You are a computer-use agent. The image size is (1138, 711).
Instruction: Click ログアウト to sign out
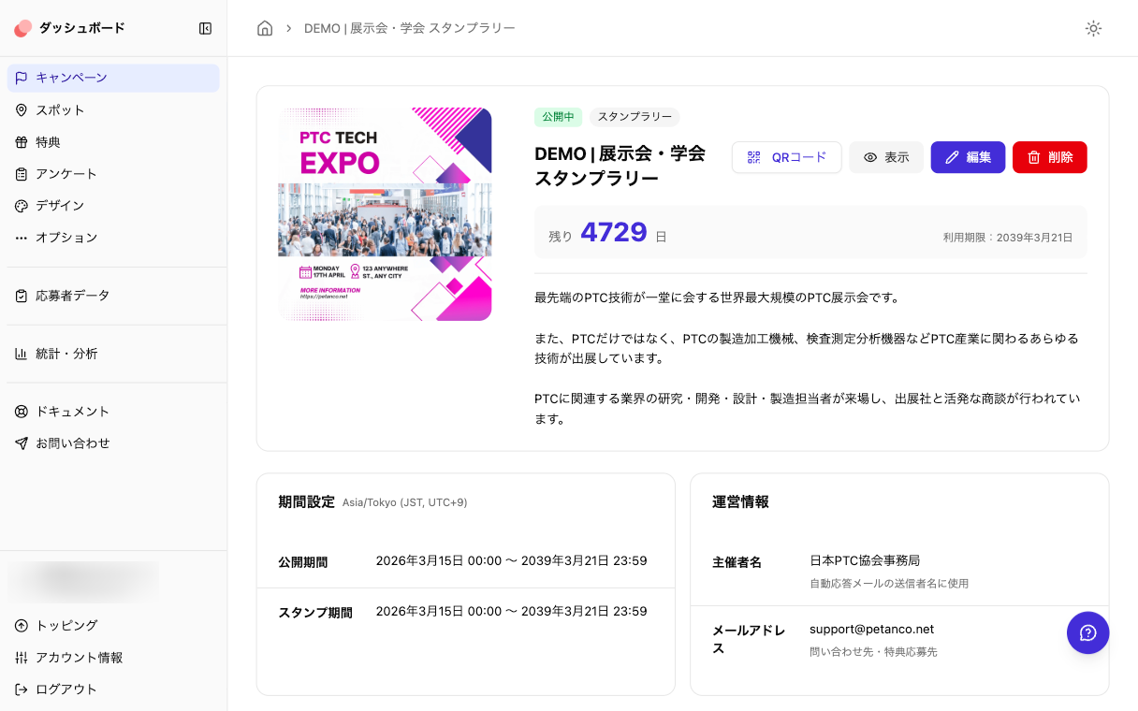[113, 689]
